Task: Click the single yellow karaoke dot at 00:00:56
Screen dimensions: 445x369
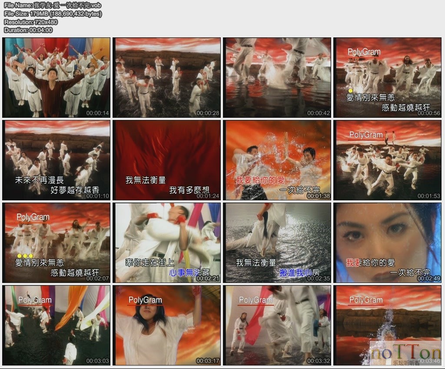Action: [x=350, y=91]
